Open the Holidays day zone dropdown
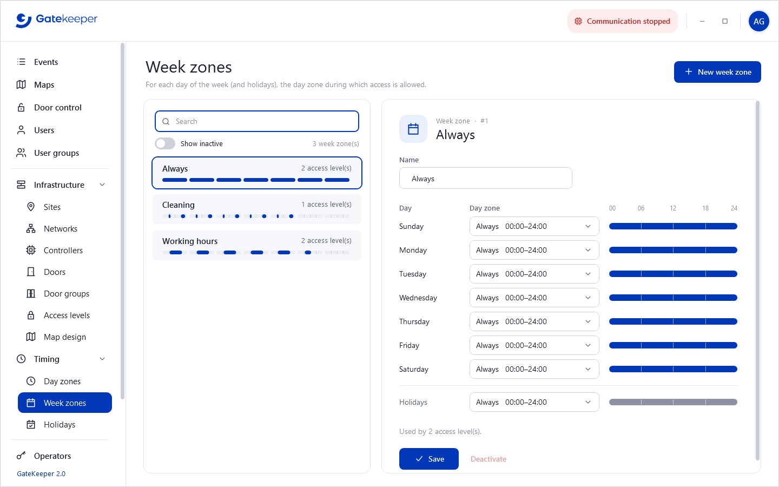779x487 pixels. pyautogui.click(x=534, y=402)
